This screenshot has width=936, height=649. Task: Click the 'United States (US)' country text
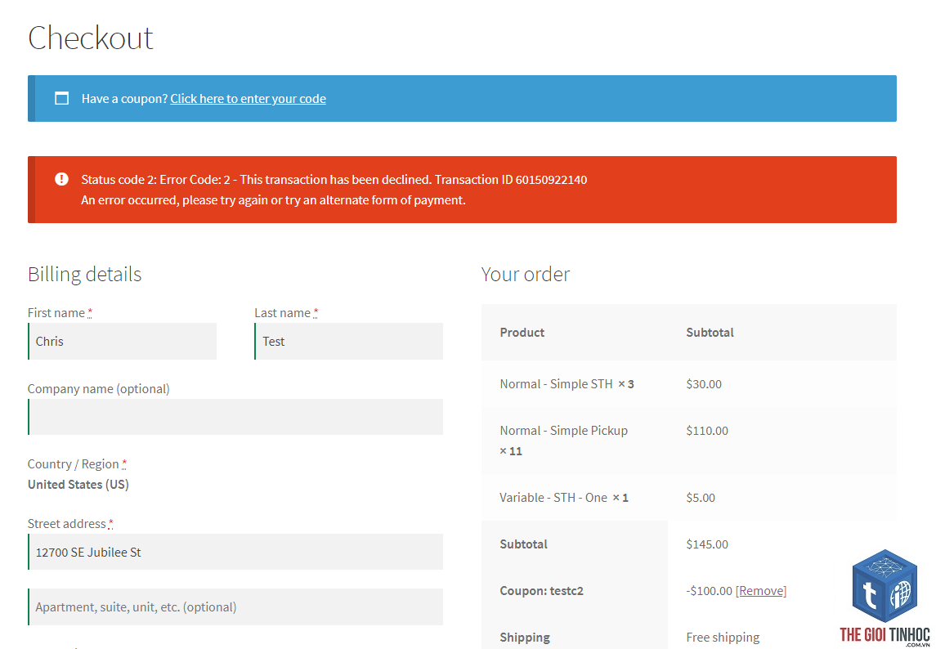click(x=78, y=484)
